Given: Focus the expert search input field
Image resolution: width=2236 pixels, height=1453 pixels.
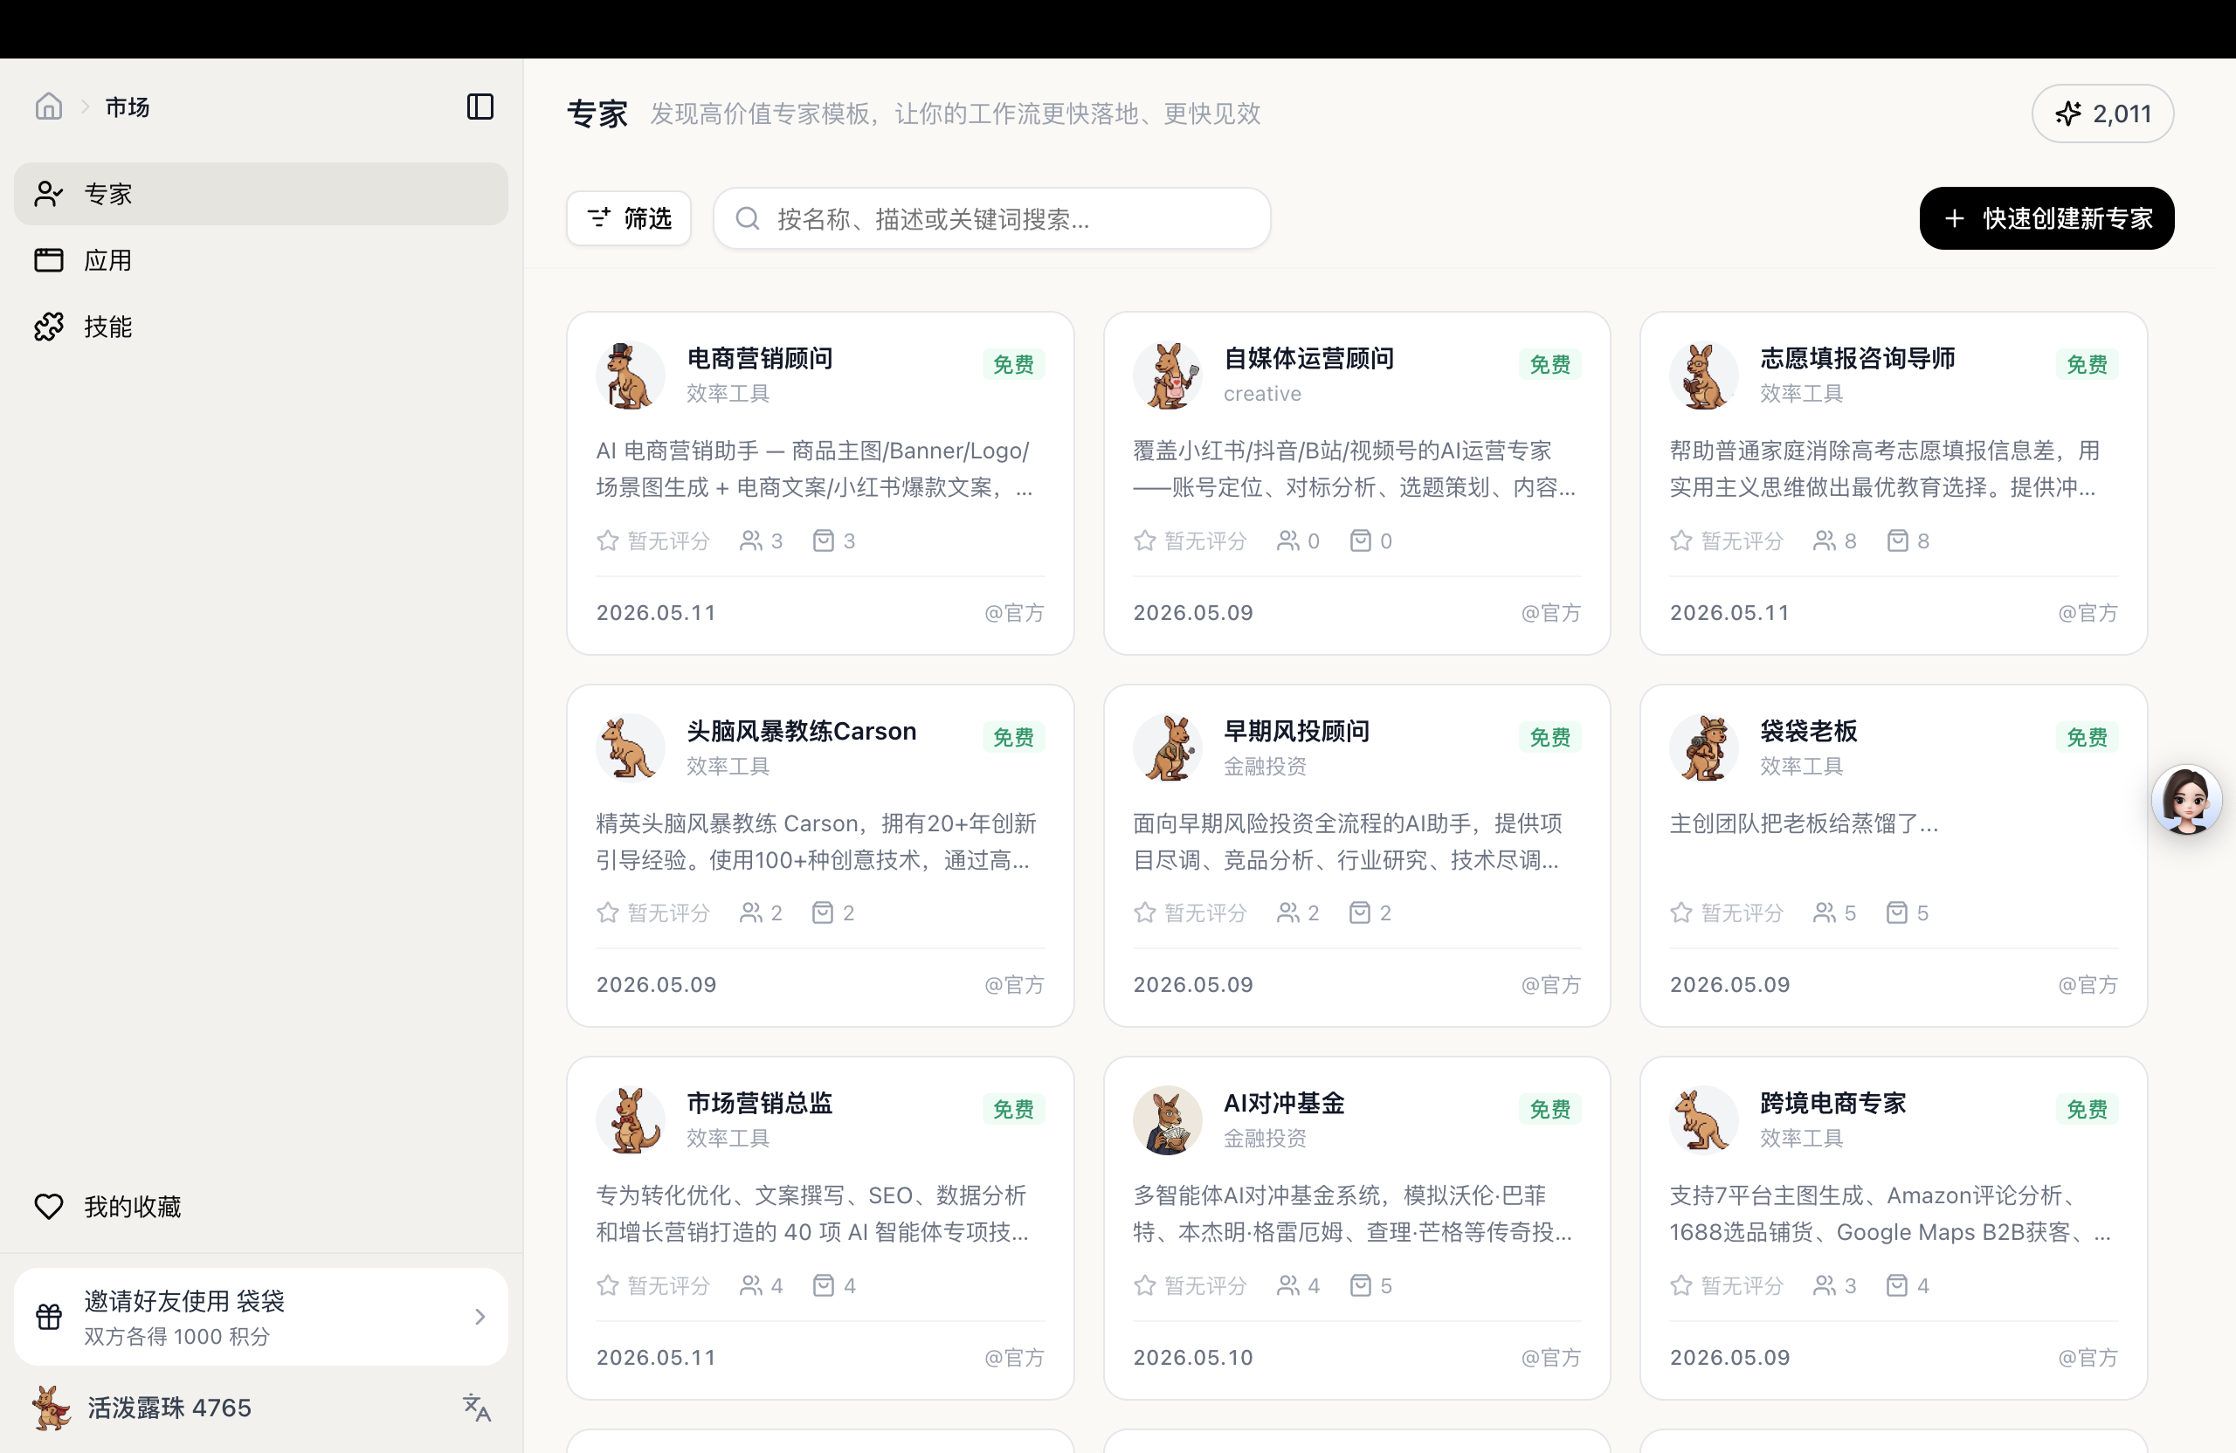Looking at the screenshot, I should 991,219.
